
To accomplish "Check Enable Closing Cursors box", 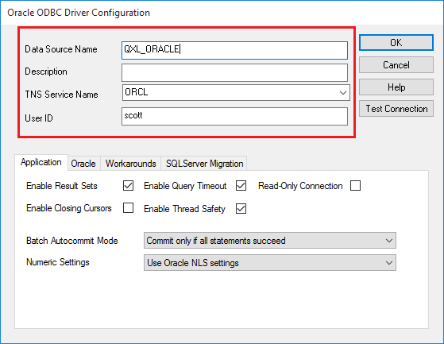I will click(x=128, y=208).
